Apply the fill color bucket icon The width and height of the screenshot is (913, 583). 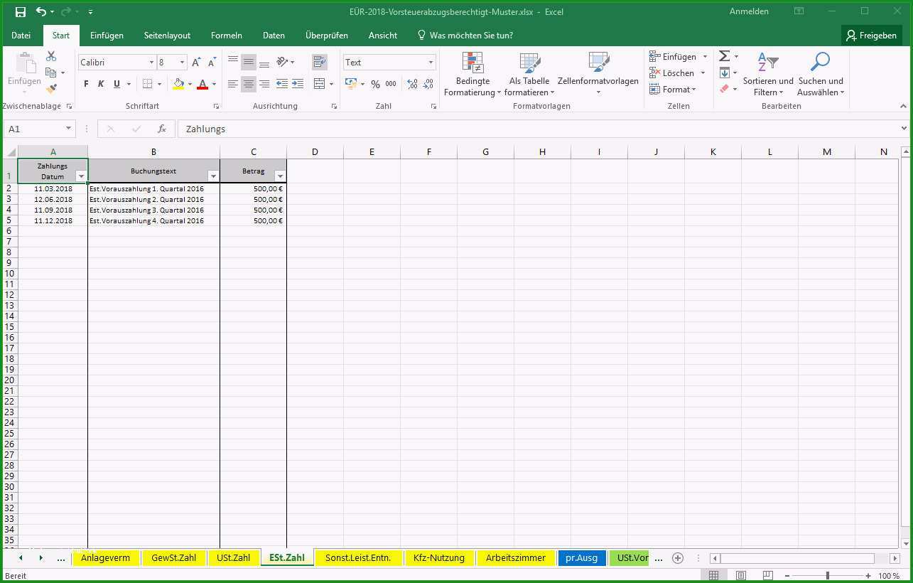(x=178, y=84)
